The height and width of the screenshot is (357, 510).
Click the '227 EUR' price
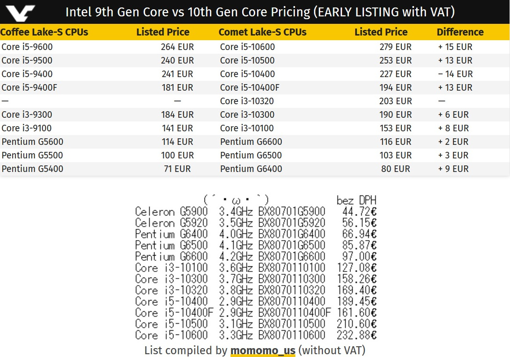[396, 74]
